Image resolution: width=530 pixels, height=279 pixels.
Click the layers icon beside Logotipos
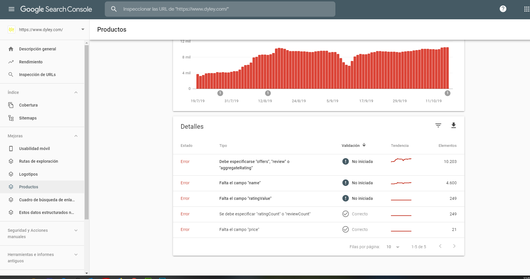click(x=11, y=174)
